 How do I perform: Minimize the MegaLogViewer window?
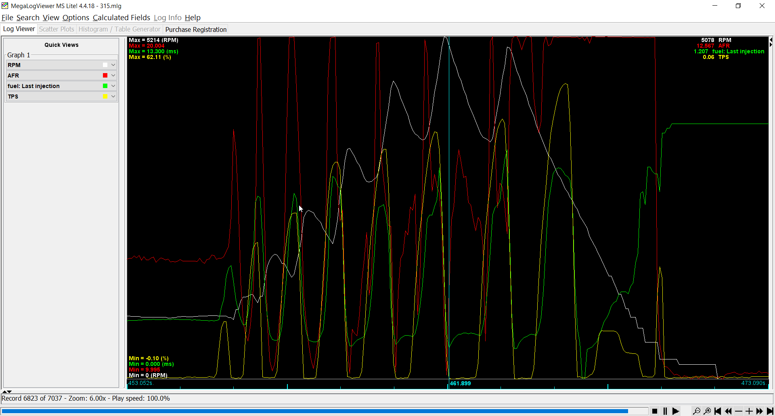tap(715, 6)
